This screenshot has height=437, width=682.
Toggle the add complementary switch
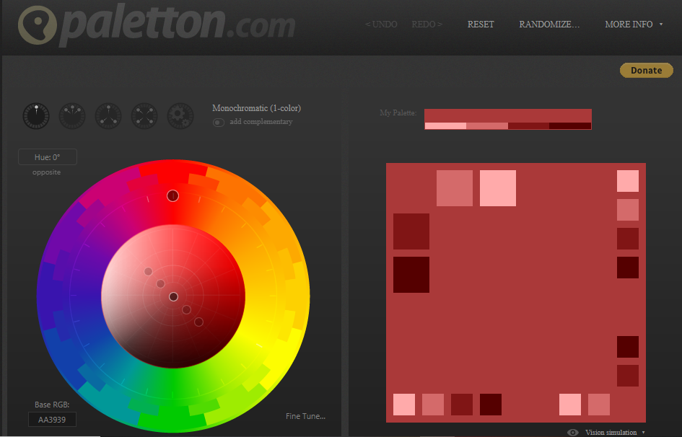coord(218,122)
